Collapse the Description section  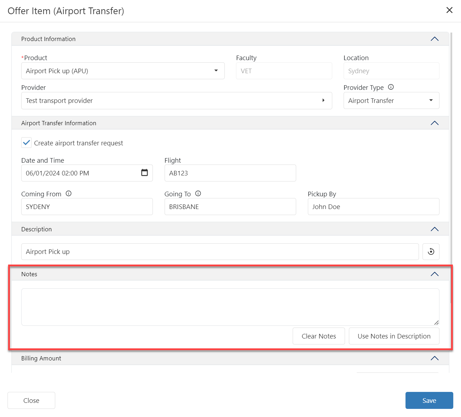coord(434,229)
